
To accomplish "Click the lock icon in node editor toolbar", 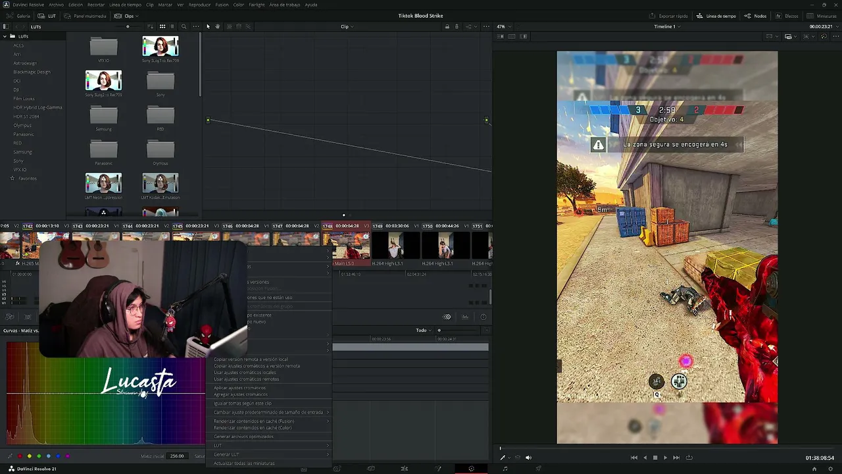I will (447, 26).
